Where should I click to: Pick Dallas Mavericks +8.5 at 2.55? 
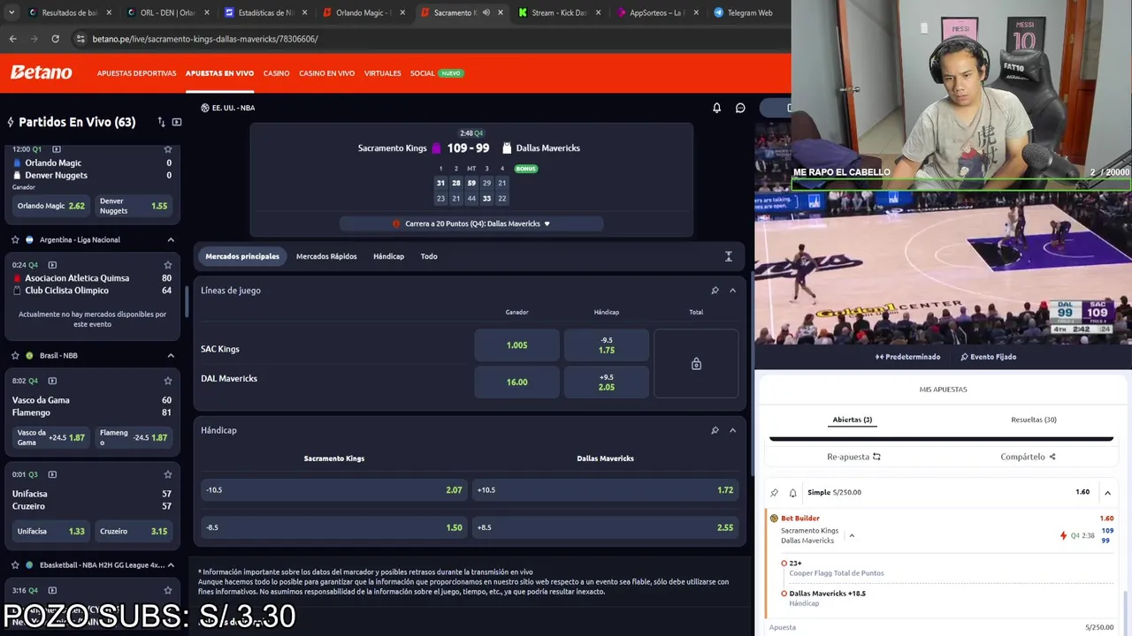[x=605, y=527]
